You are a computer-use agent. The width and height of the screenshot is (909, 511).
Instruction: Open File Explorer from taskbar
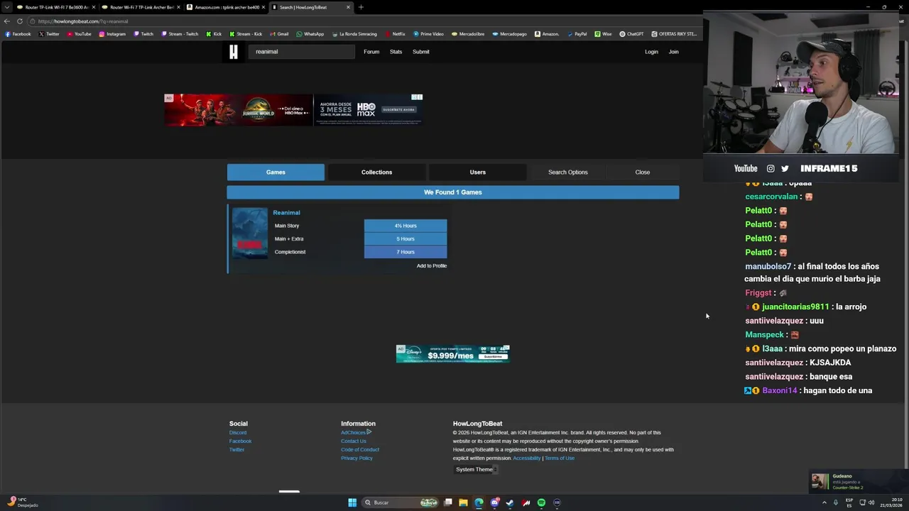[463, 502]
